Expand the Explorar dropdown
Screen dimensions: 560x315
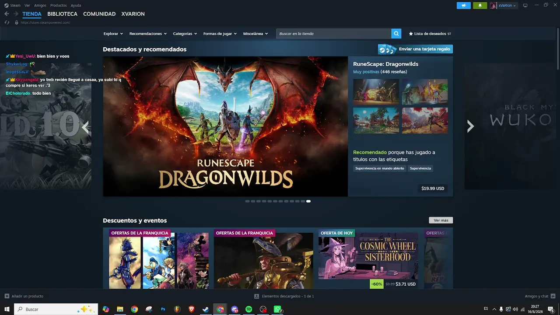[x=113, y=34]
